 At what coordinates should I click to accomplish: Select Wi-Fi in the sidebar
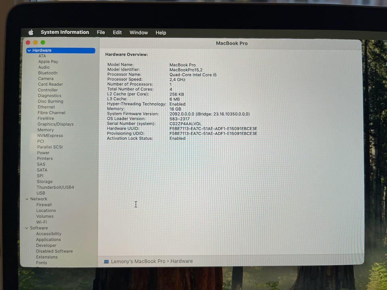pos(42,222)
